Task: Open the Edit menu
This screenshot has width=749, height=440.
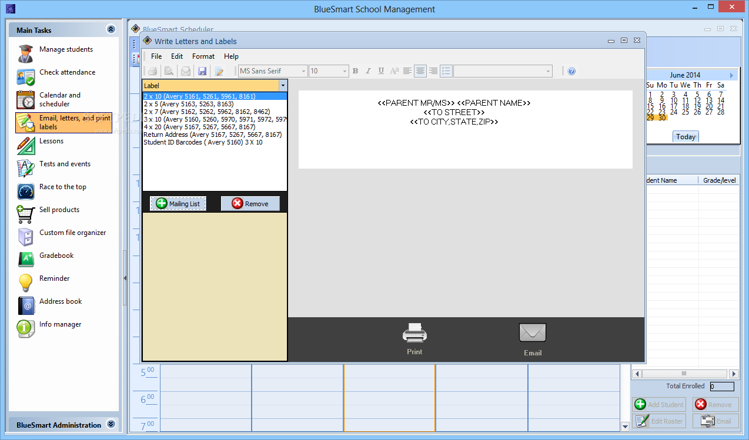Action: tap(177, 56)
